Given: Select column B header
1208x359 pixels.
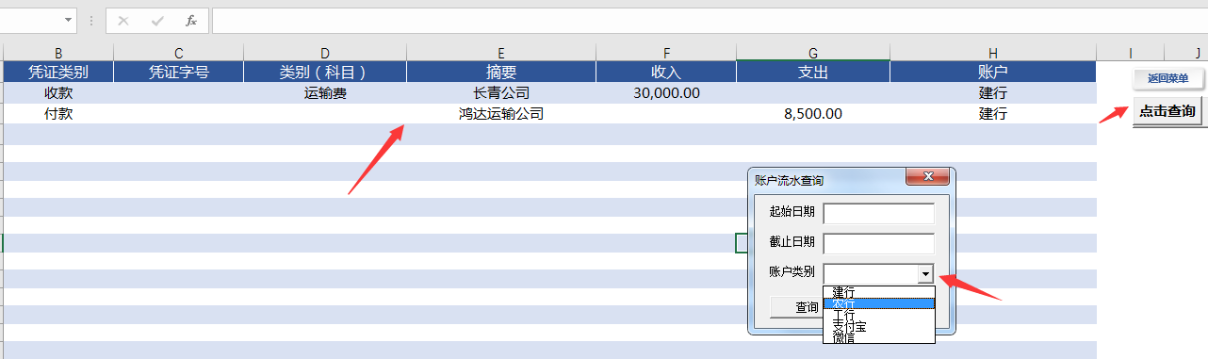Looking at the screenshot, I should 58,53.
